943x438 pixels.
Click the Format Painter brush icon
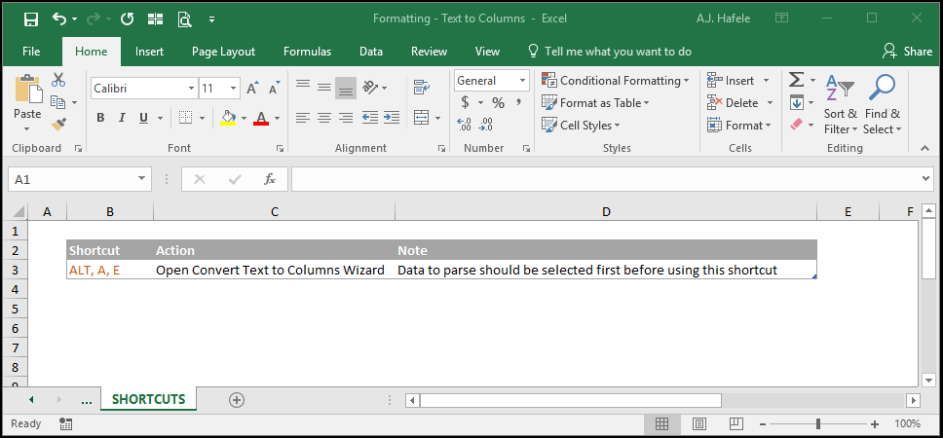[x=58, y=125]
